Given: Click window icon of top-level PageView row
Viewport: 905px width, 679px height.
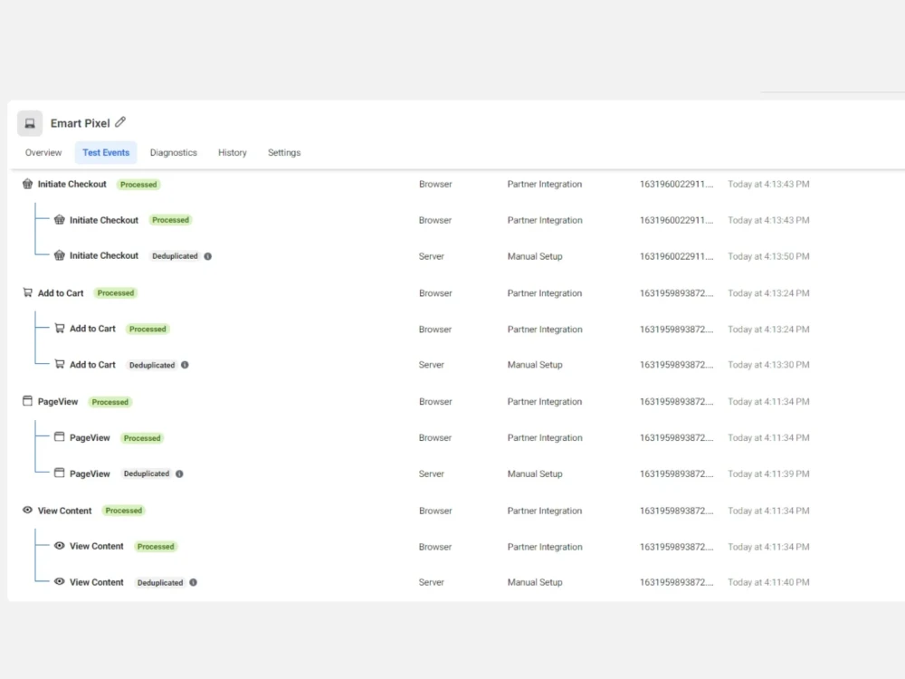Looking at the screenshot, I should pos(28,401).
